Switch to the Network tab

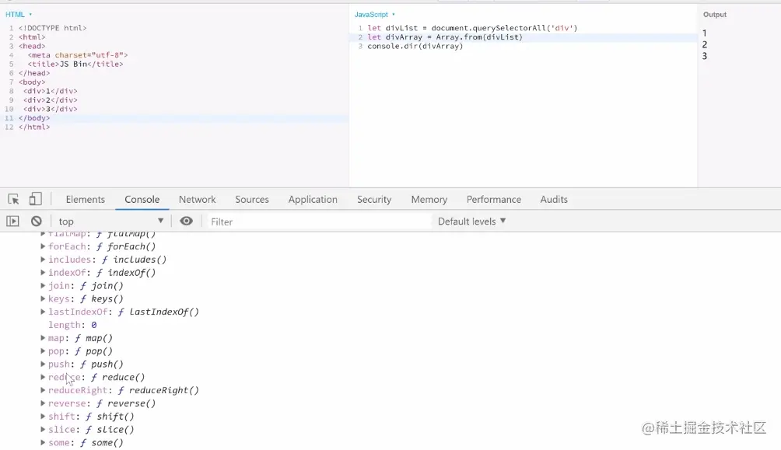(198, 199)
